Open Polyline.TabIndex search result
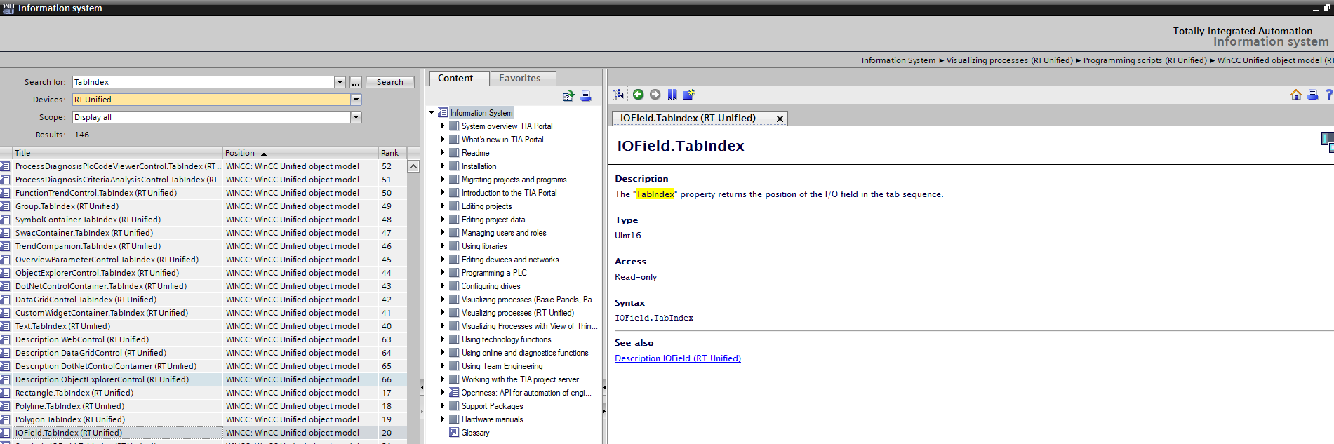This screenshot has height=444, width=1334. point(69,406)
